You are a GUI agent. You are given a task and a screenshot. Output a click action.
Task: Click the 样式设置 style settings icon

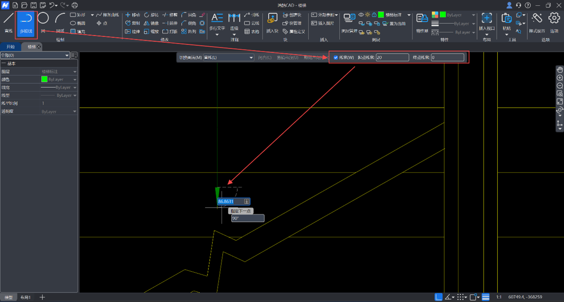tap(537, 23)
